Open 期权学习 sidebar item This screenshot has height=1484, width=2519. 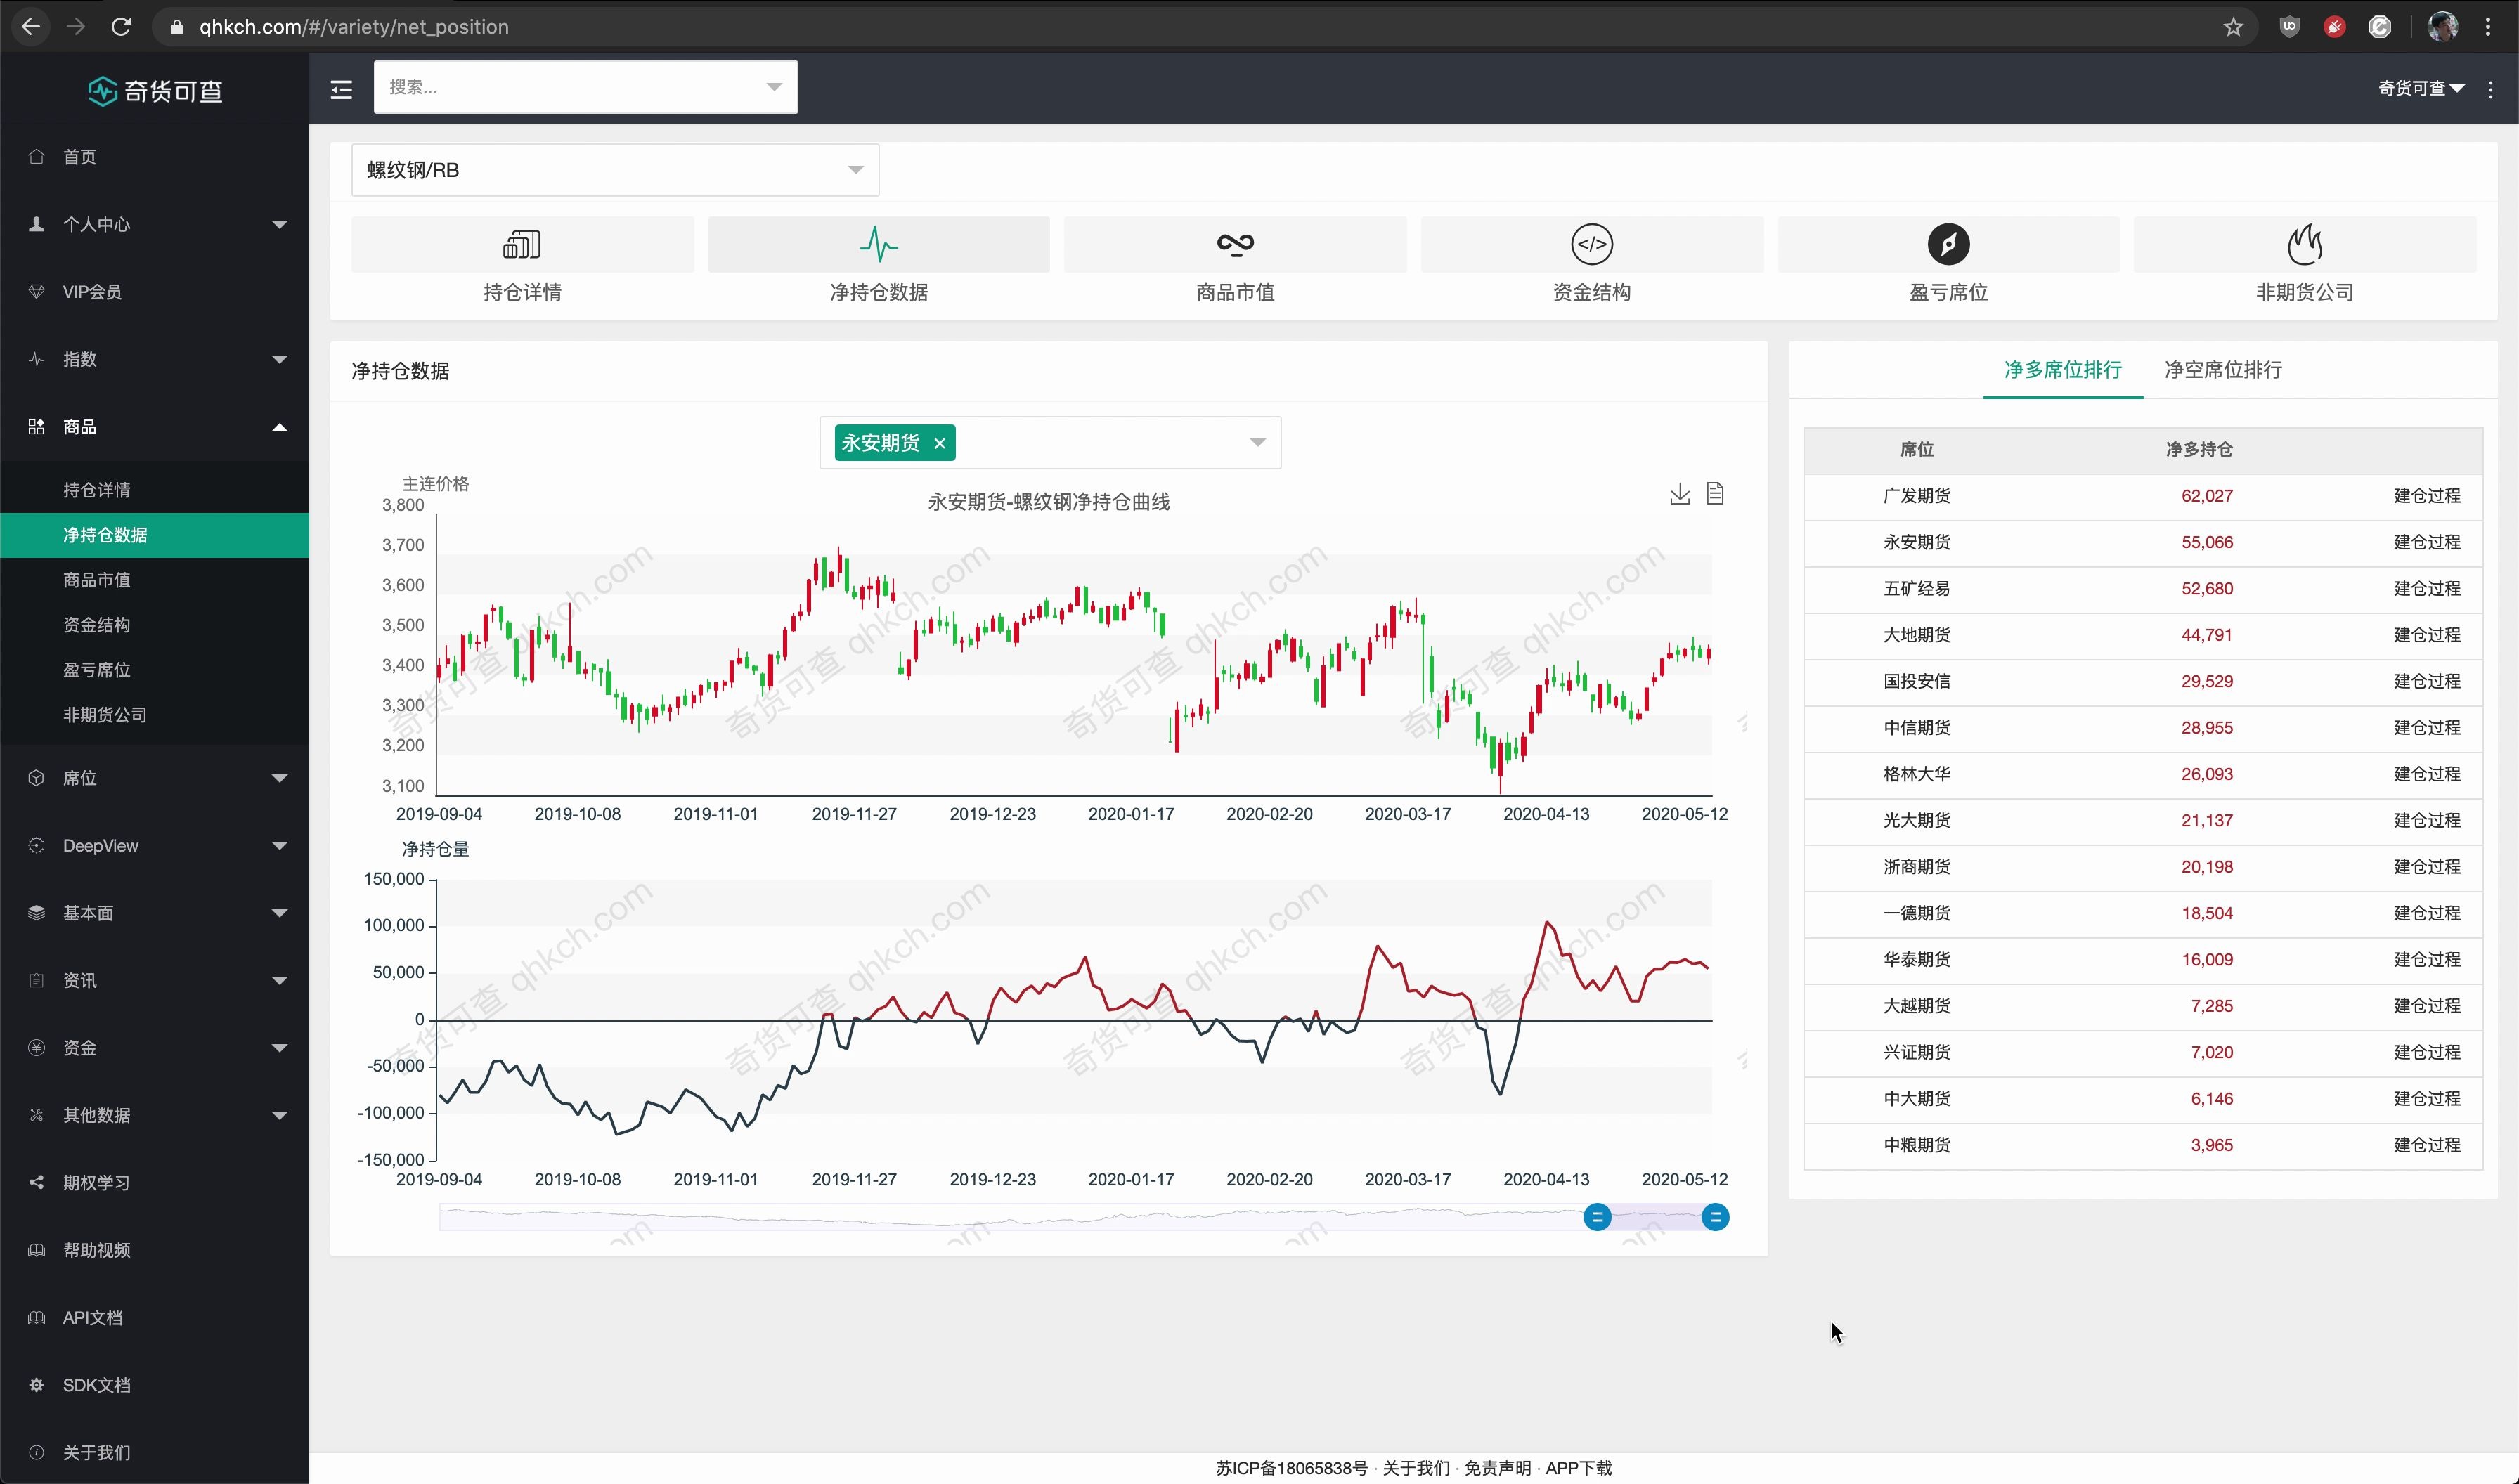point(155,1183)
